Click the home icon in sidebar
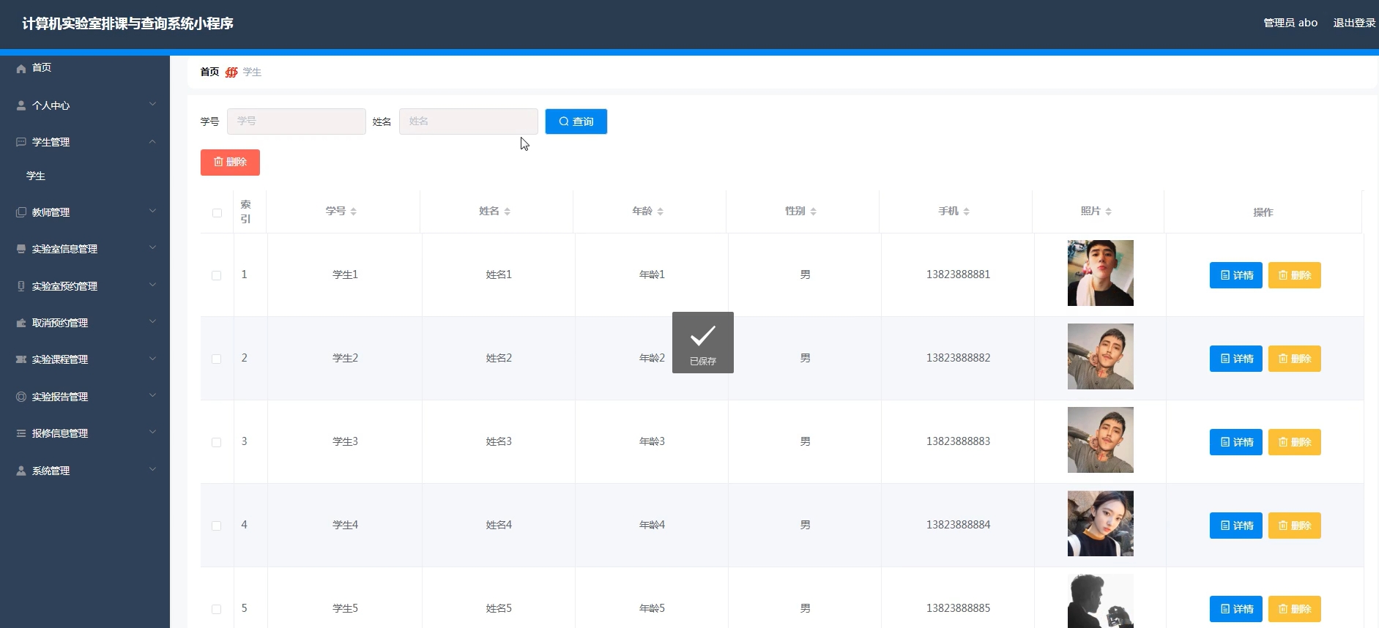 (21, 68)
